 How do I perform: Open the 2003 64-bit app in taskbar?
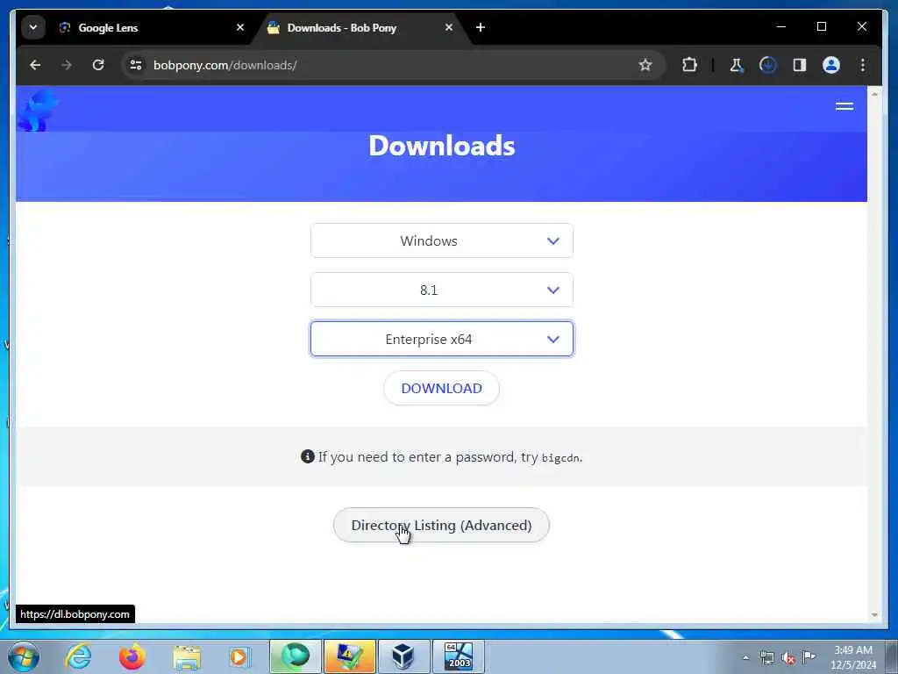[x=458, y=656]
